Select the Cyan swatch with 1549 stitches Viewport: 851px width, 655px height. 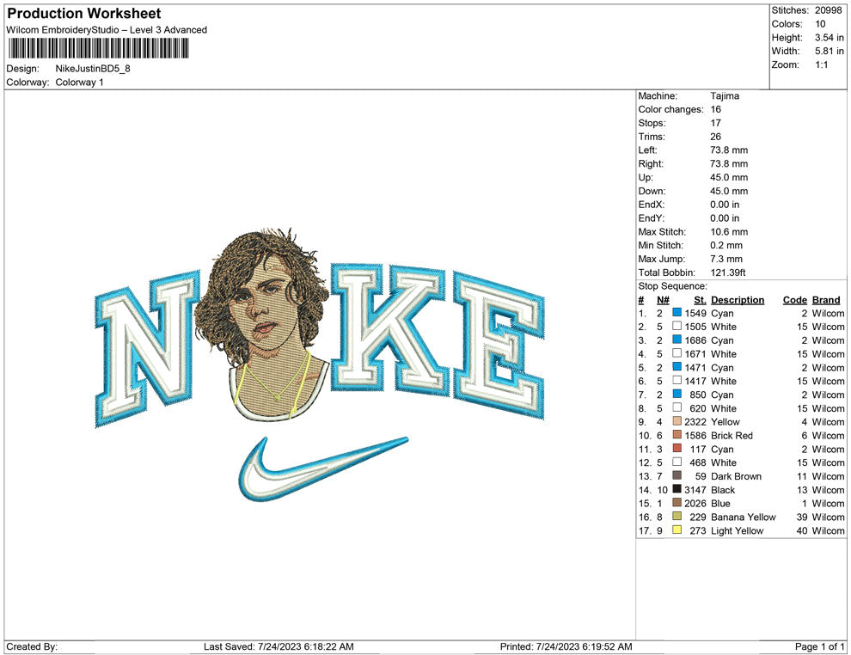coord(677,313)
